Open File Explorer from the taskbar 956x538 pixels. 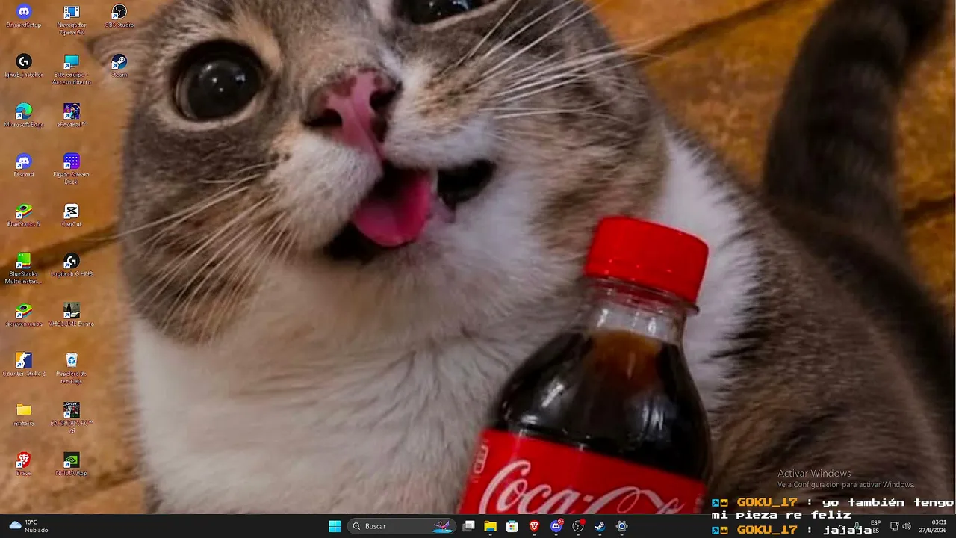tap(490, 526)
